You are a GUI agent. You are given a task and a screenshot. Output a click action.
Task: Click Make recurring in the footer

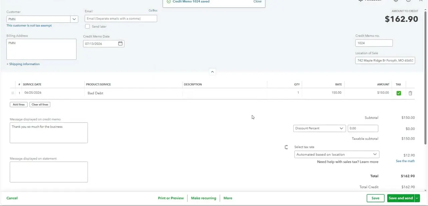(204, 198)
